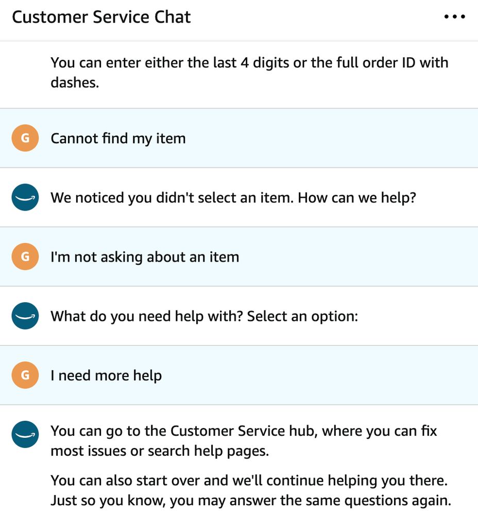The width and height of the screenshot is (478, 515).
Task: Click the word 'dashes.' in the first message
Action: point(75,82)
